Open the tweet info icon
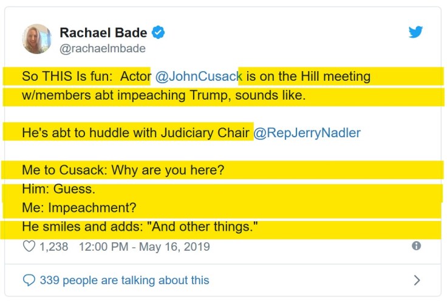Screen dimensions: 447x303 (416, 246)
